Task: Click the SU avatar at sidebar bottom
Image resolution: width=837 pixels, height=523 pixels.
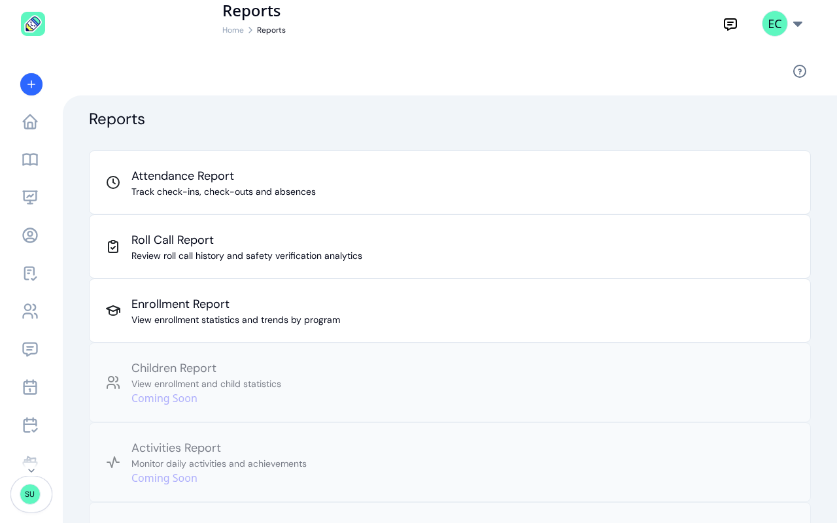Action: [30, 494]
